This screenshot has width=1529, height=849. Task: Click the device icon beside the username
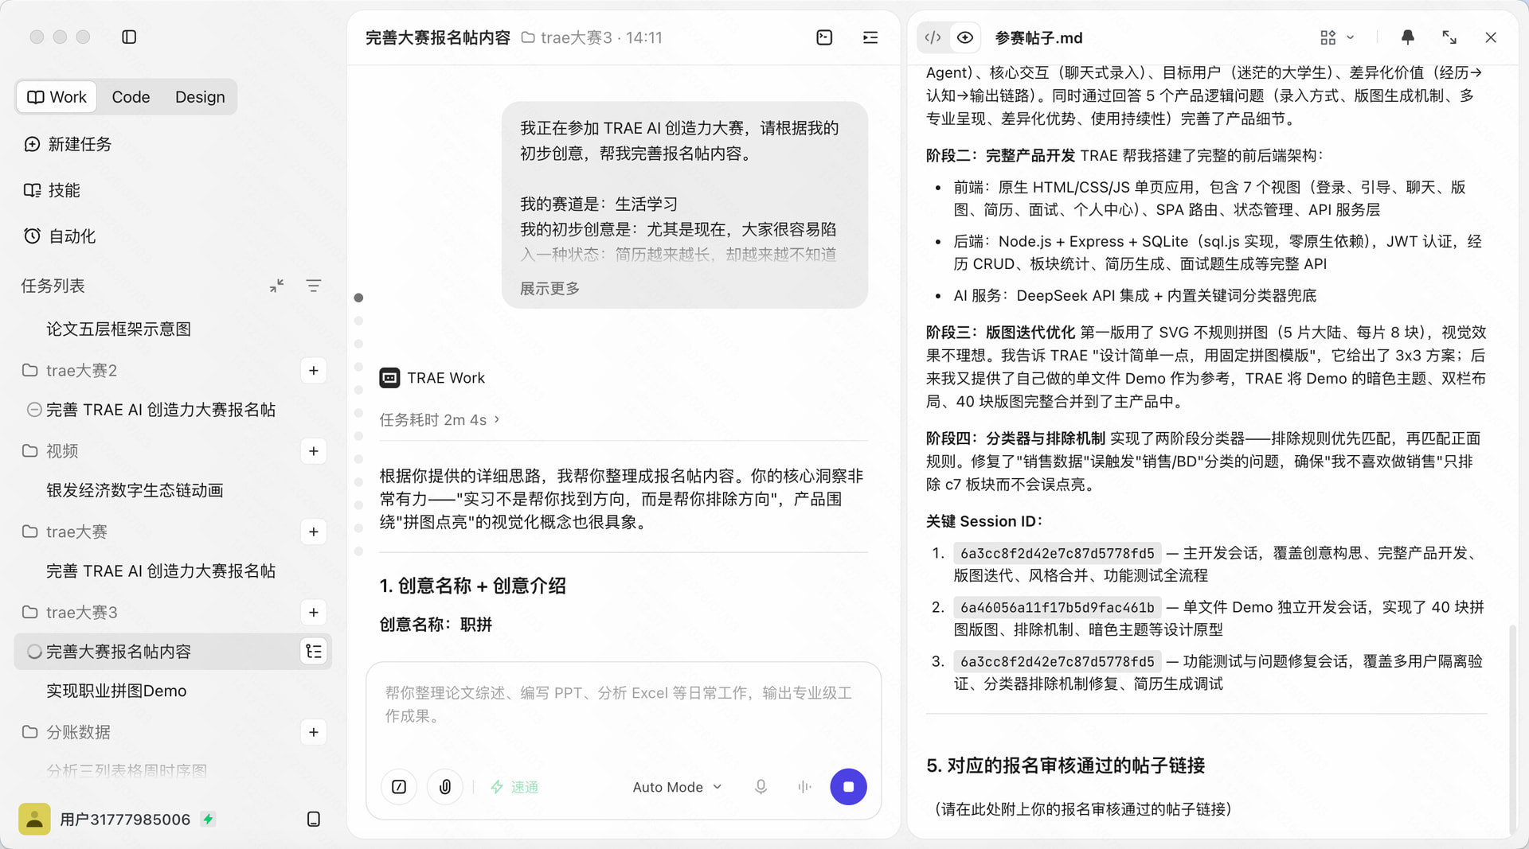[x=314, y=819]
